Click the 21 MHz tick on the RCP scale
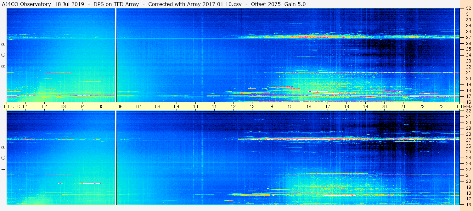The image size is (473, 211). (x=468, y=73)
